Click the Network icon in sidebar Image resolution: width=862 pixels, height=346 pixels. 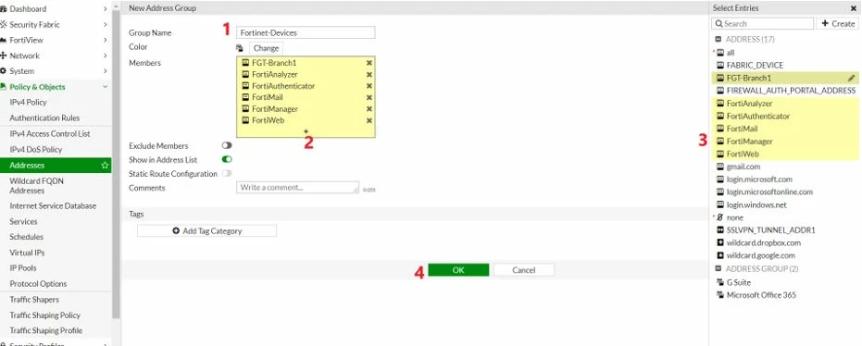coord(4,56)
